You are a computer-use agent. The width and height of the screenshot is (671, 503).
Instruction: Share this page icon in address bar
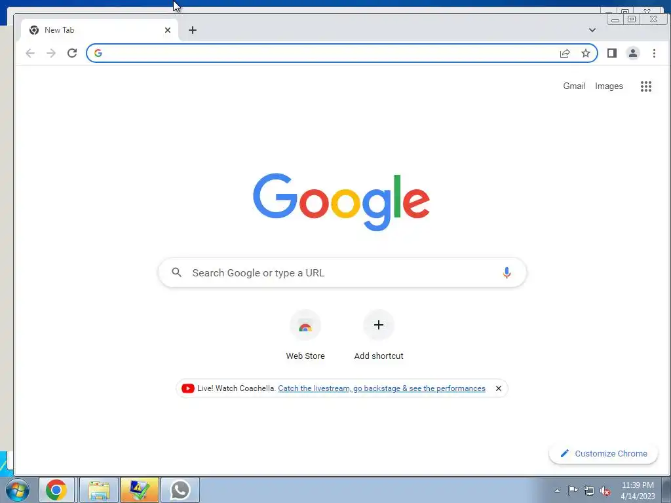pyautogui.click(x=565, y=53)
